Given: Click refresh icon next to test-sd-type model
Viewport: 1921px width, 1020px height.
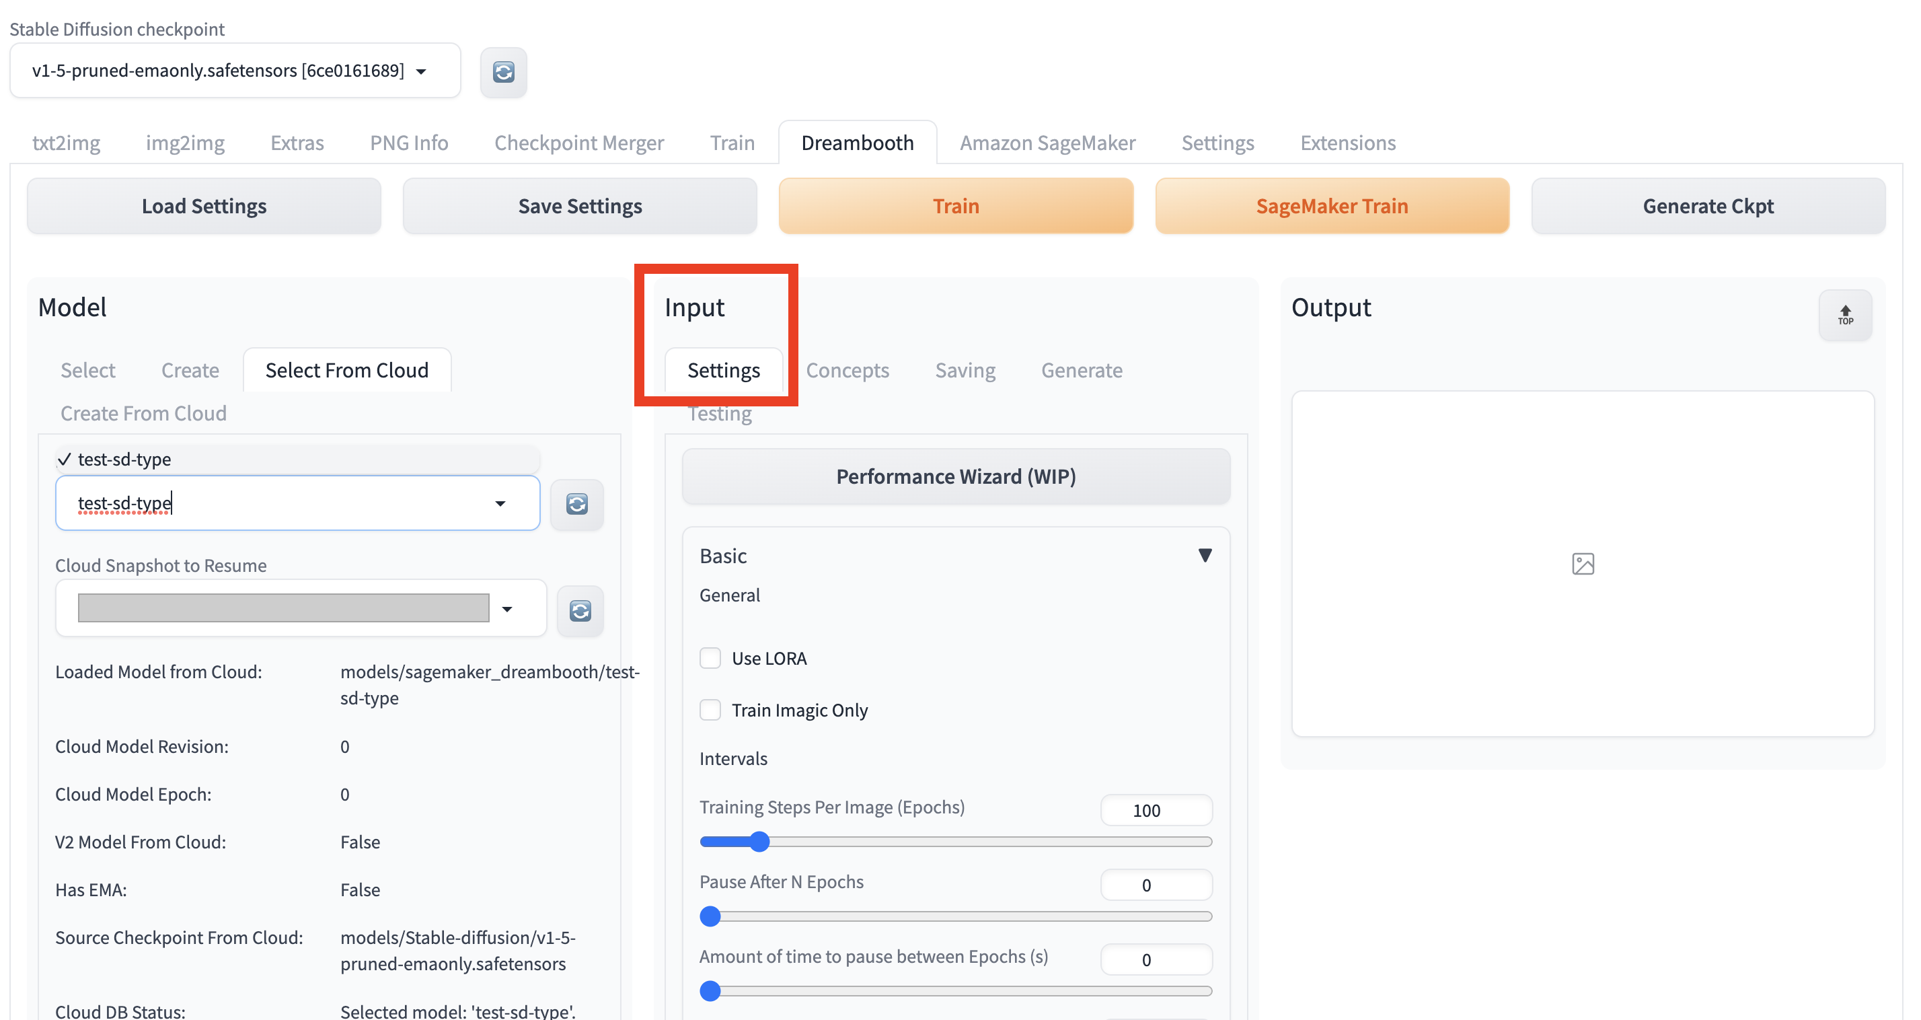Looking at the screenshot, I should (576, 505).
